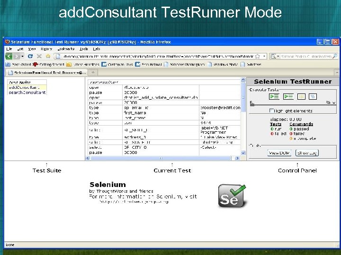Click the Run All Tests icon

tap(274, 96)
